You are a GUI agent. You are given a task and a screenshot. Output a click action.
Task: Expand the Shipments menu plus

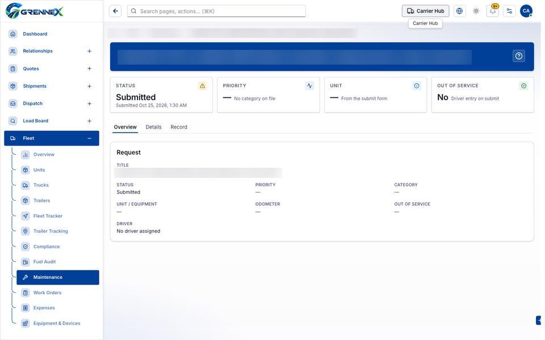(x=89, y=86)
